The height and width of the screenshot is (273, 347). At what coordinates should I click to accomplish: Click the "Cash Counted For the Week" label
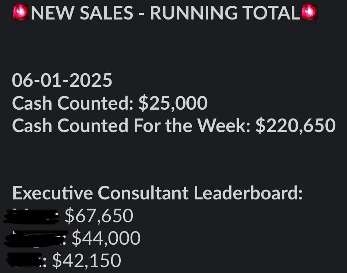[x=131, y=126]
